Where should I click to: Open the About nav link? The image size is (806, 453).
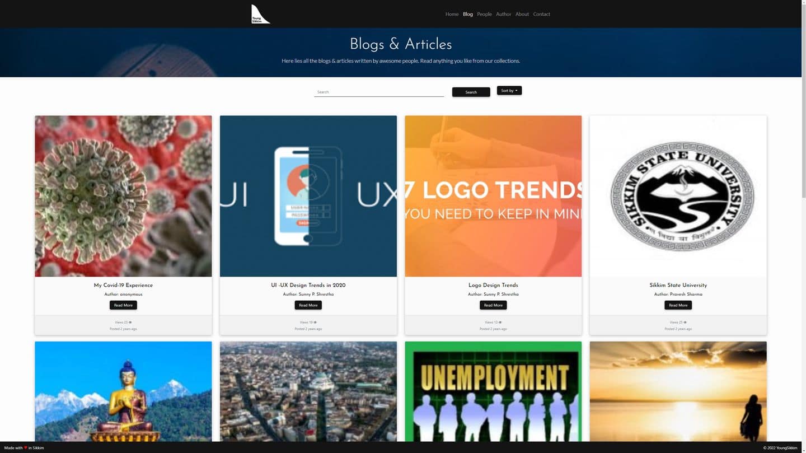[522, 14]
